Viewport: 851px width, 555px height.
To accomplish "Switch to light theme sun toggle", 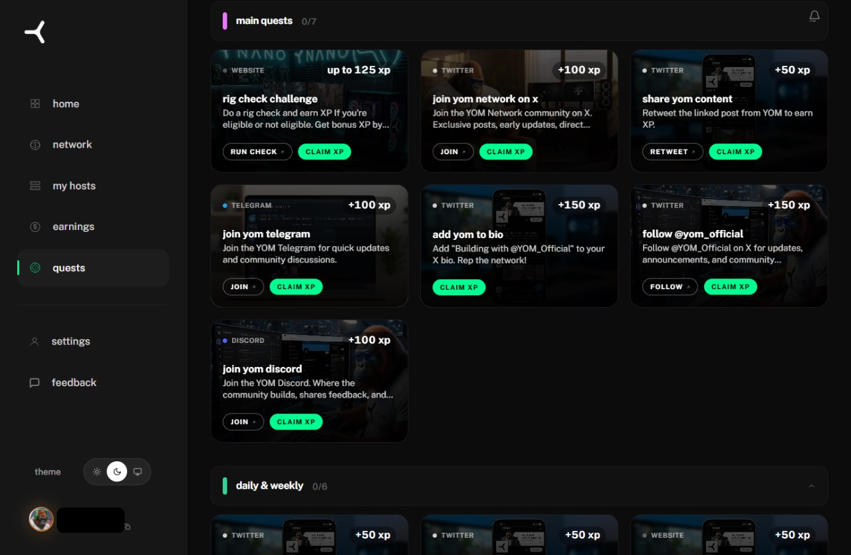I will coord(97,472).
